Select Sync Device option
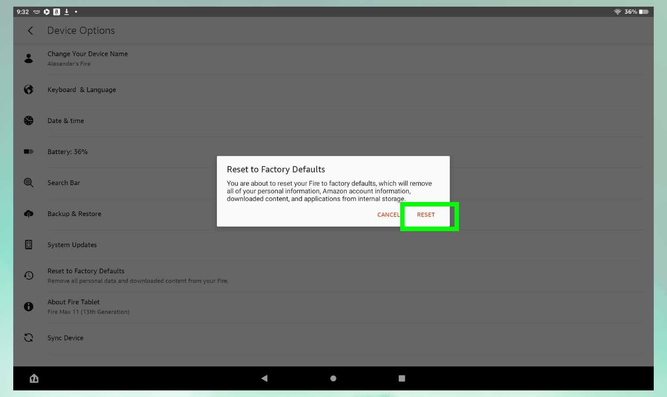The width and height of the screenshot is (667, 397). [x=333, y=337]
